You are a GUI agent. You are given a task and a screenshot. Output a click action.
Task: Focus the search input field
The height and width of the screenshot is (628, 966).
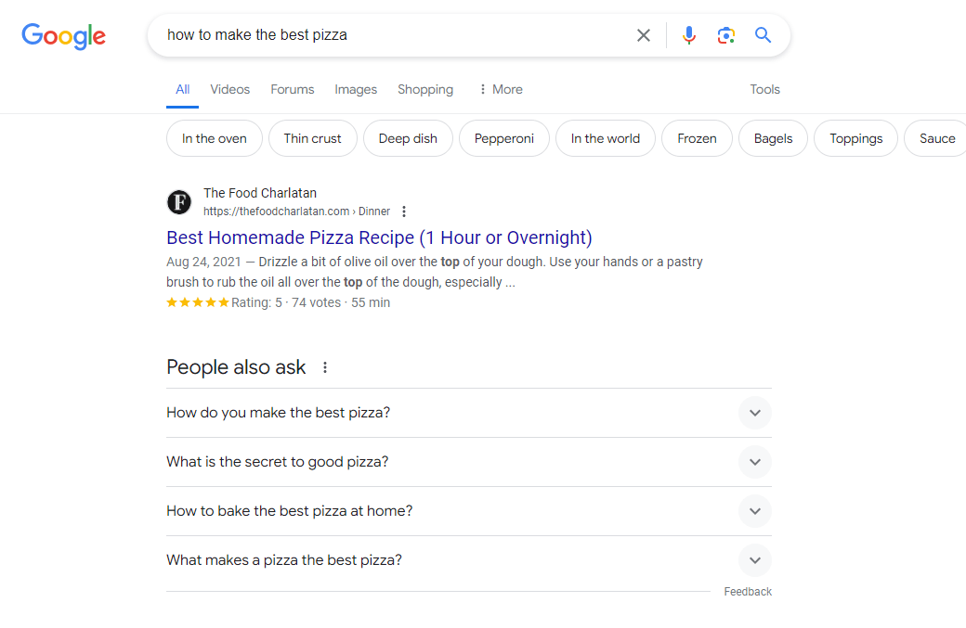394,35
